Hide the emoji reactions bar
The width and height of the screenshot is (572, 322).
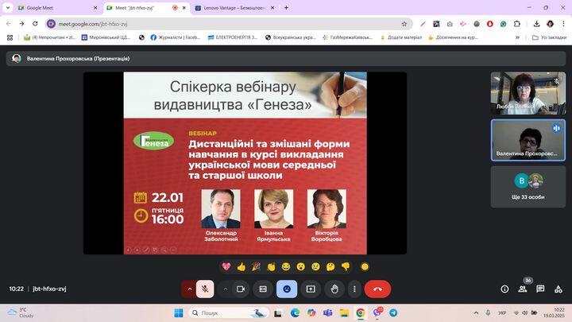(287, 289)
